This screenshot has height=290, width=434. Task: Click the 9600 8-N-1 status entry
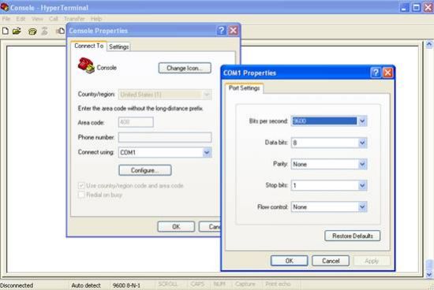coord(126,285)
